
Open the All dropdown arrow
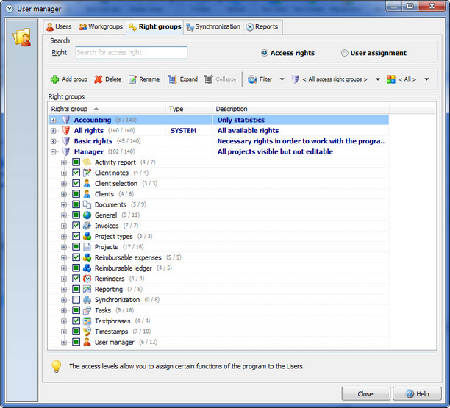coord(426,79)
